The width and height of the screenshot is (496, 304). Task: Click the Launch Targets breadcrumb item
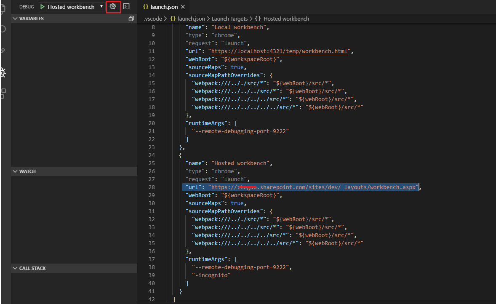[229, 19]
